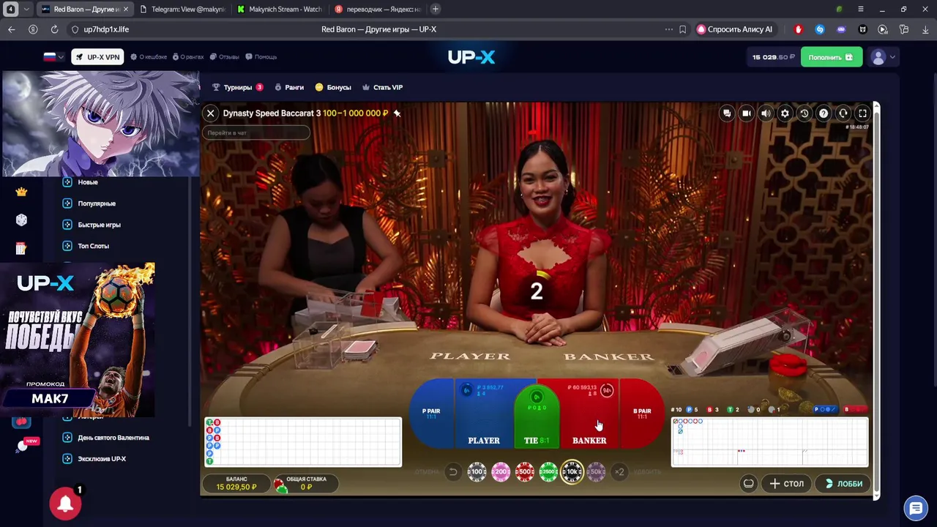Open the notifications bell button

click(x=65, y=504)
